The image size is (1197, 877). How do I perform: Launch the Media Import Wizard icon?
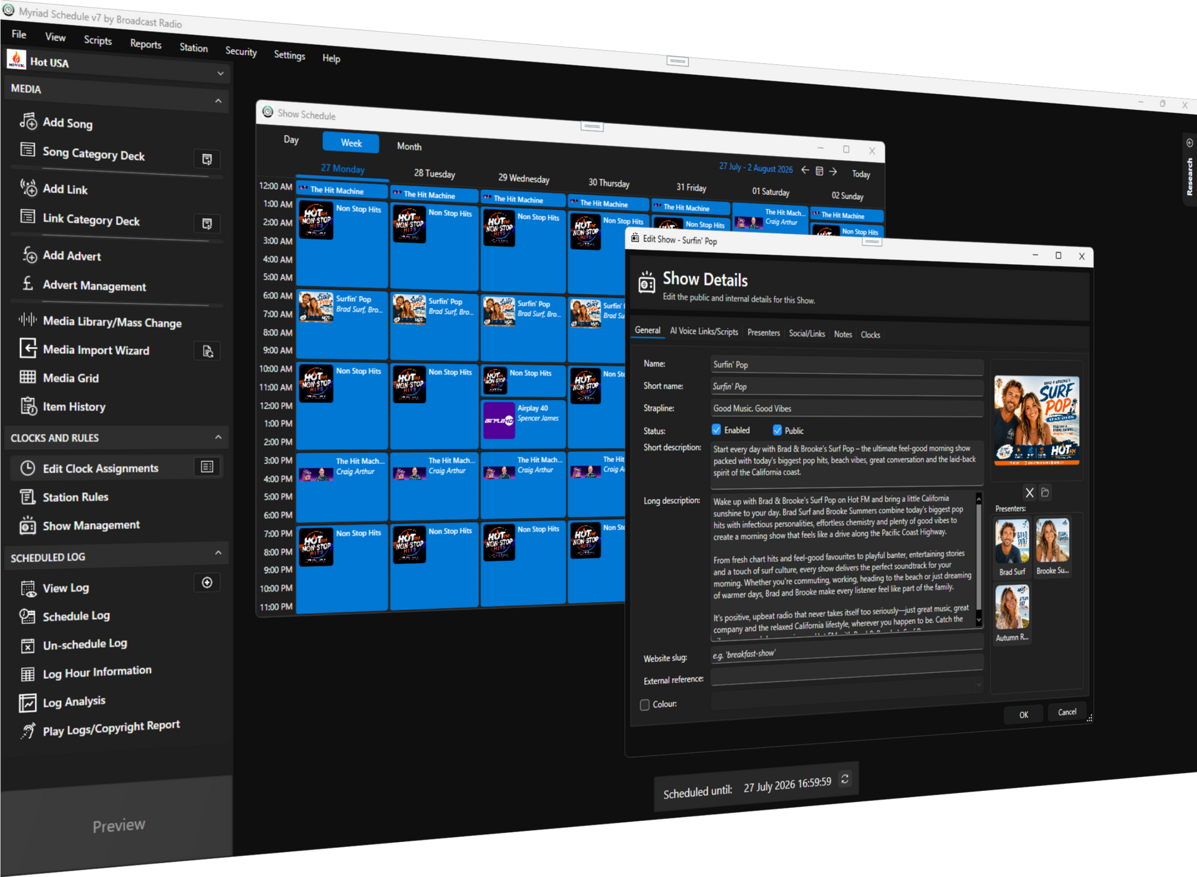coord(28,348)
